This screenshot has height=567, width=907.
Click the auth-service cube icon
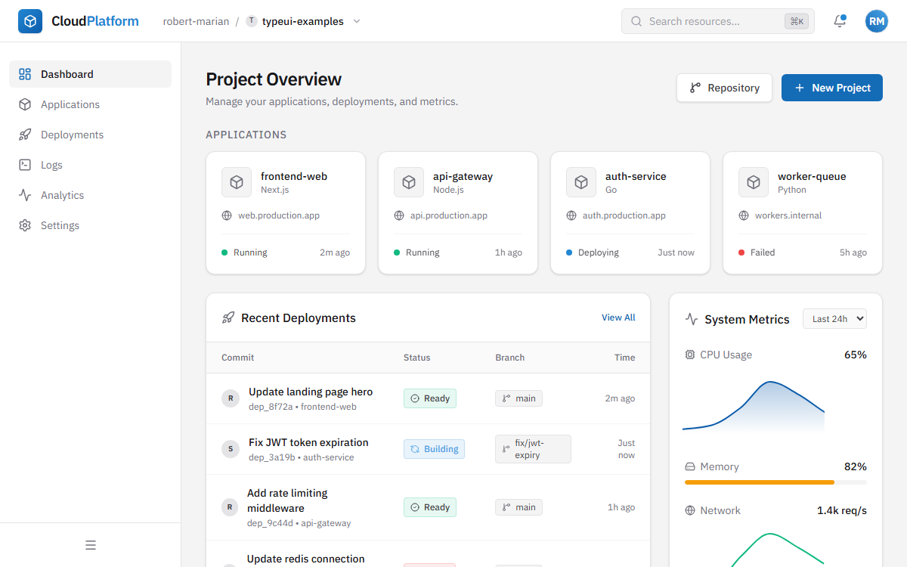(x=581, y=182)
